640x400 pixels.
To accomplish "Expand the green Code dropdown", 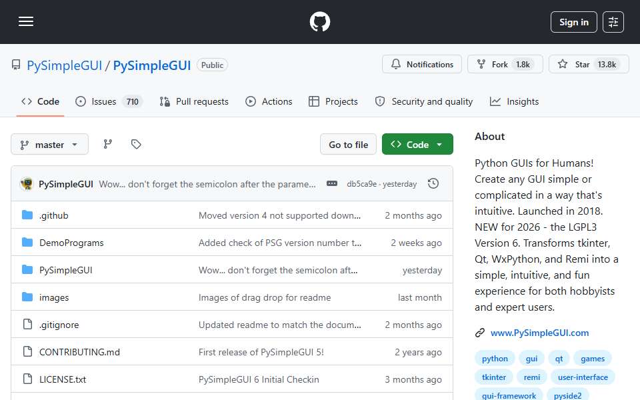I will (x=417, y=145).
